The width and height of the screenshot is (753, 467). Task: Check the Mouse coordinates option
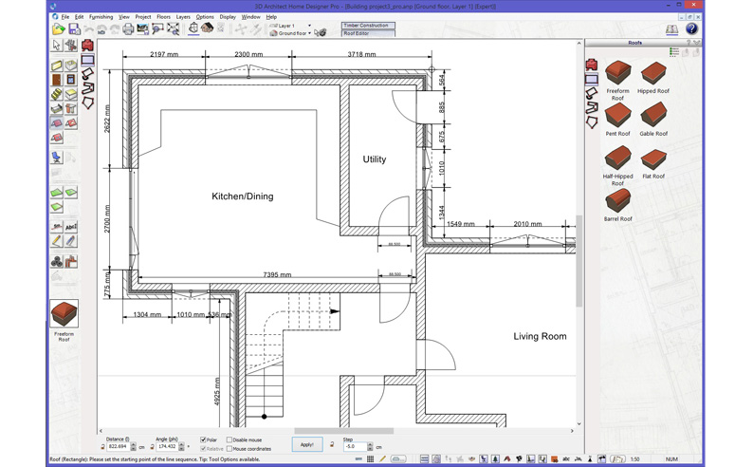pyautogui.click(x=230, y=449)
